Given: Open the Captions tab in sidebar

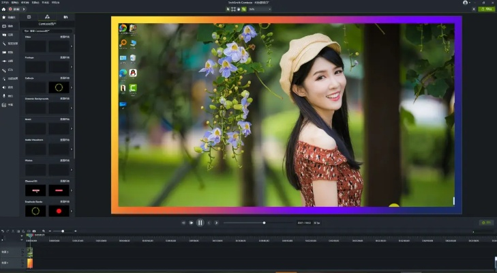Looking at the screenshot, I should [9, 104].
